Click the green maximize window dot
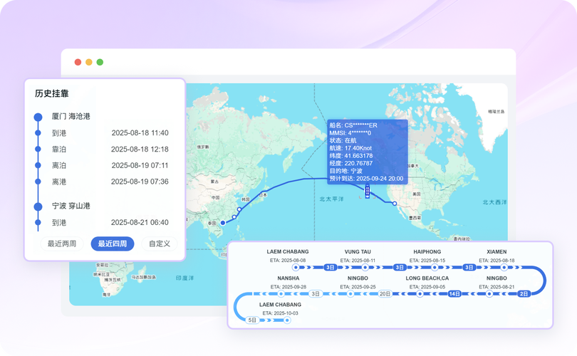 click(100, 62)
